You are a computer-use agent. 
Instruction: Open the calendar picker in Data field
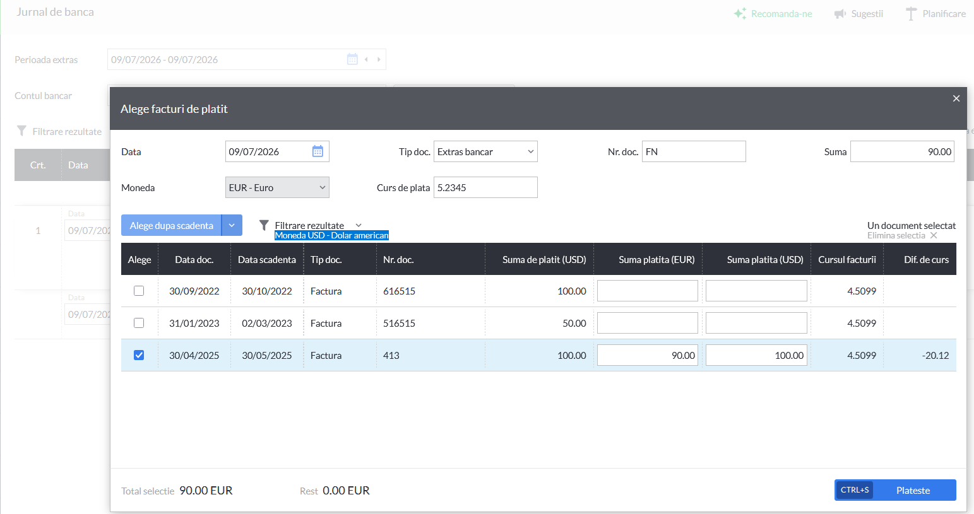(x=318, y=151)
